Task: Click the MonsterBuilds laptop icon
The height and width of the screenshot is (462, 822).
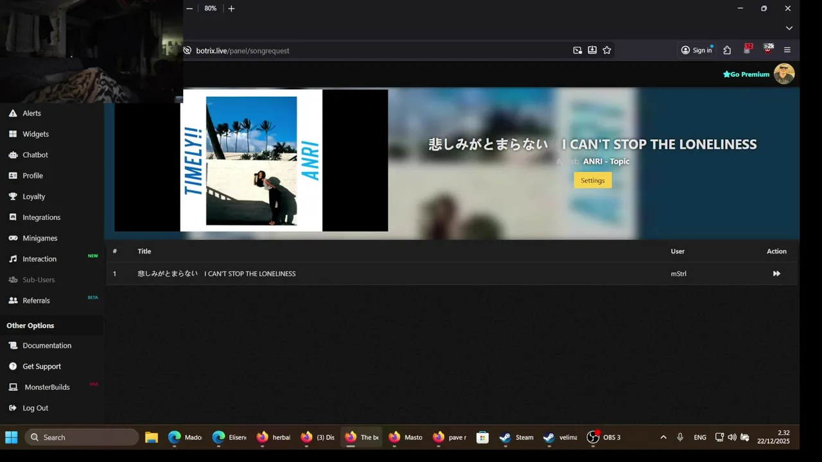Action: coord(13,387)
